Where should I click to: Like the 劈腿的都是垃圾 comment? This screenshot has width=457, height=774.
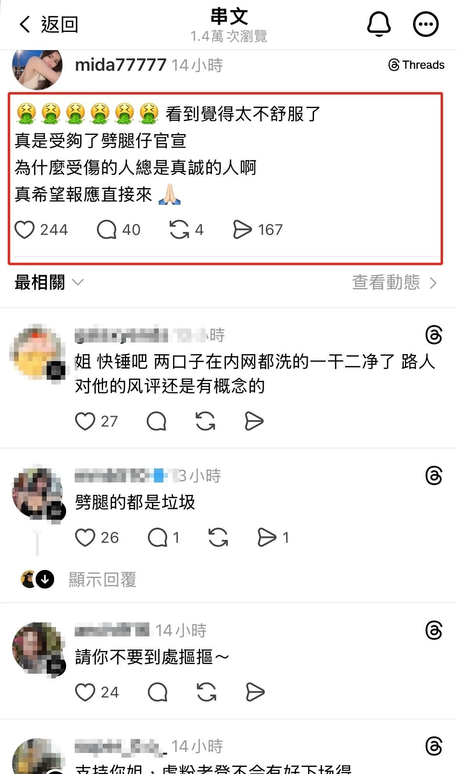click(85, 538)
